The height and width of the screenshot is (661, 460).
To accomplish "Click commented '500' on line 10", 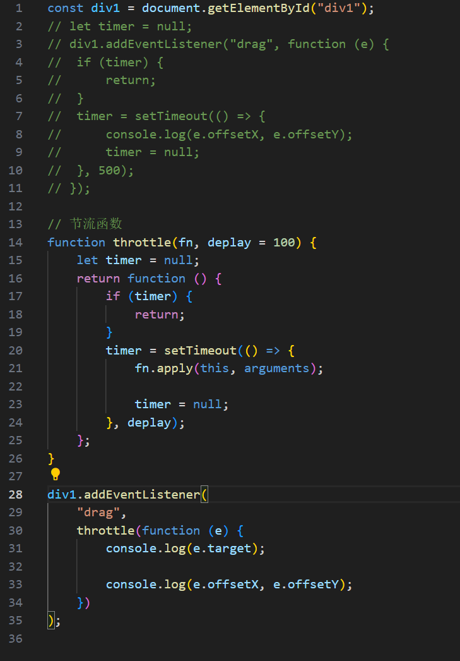I will (109, 171).
